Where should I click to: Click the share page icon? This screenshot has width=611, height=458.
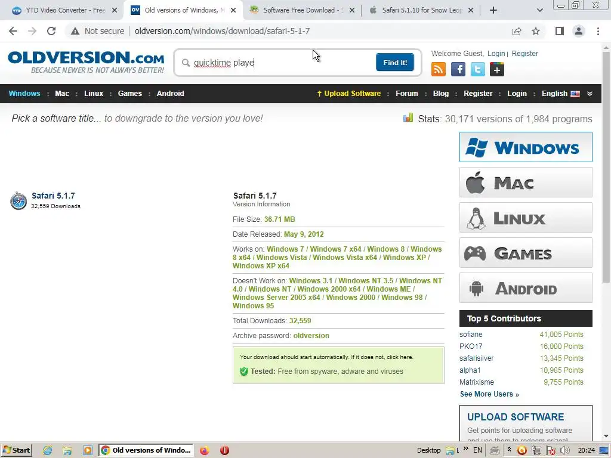point(517,31)
